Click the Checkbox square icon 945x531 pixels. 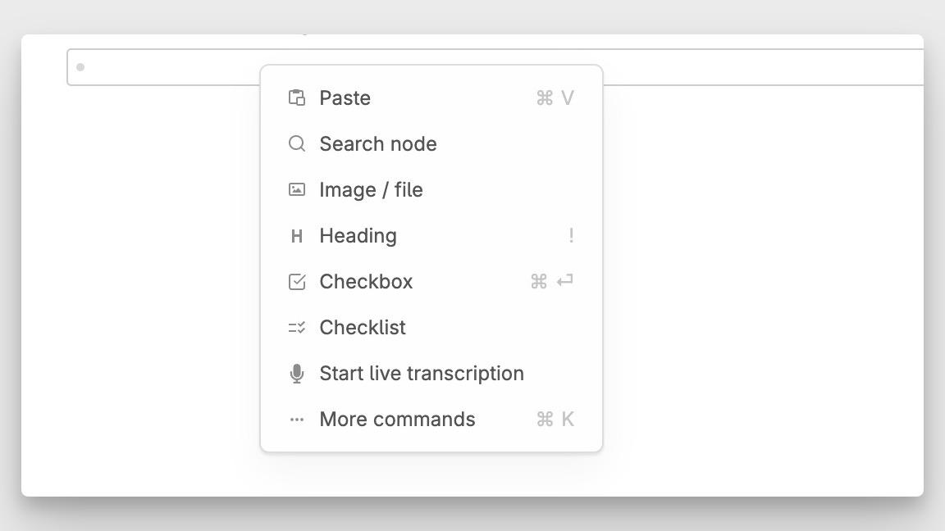[297, 281]
